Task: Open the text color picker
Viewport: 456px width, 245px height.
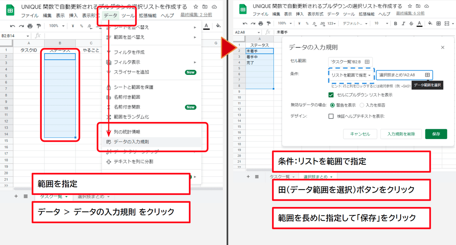Action: (419, 24)
